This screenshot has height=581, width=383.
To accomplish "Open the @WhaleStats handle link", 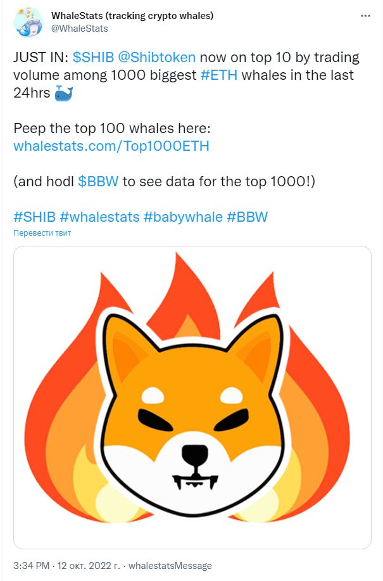I will 80,29.
